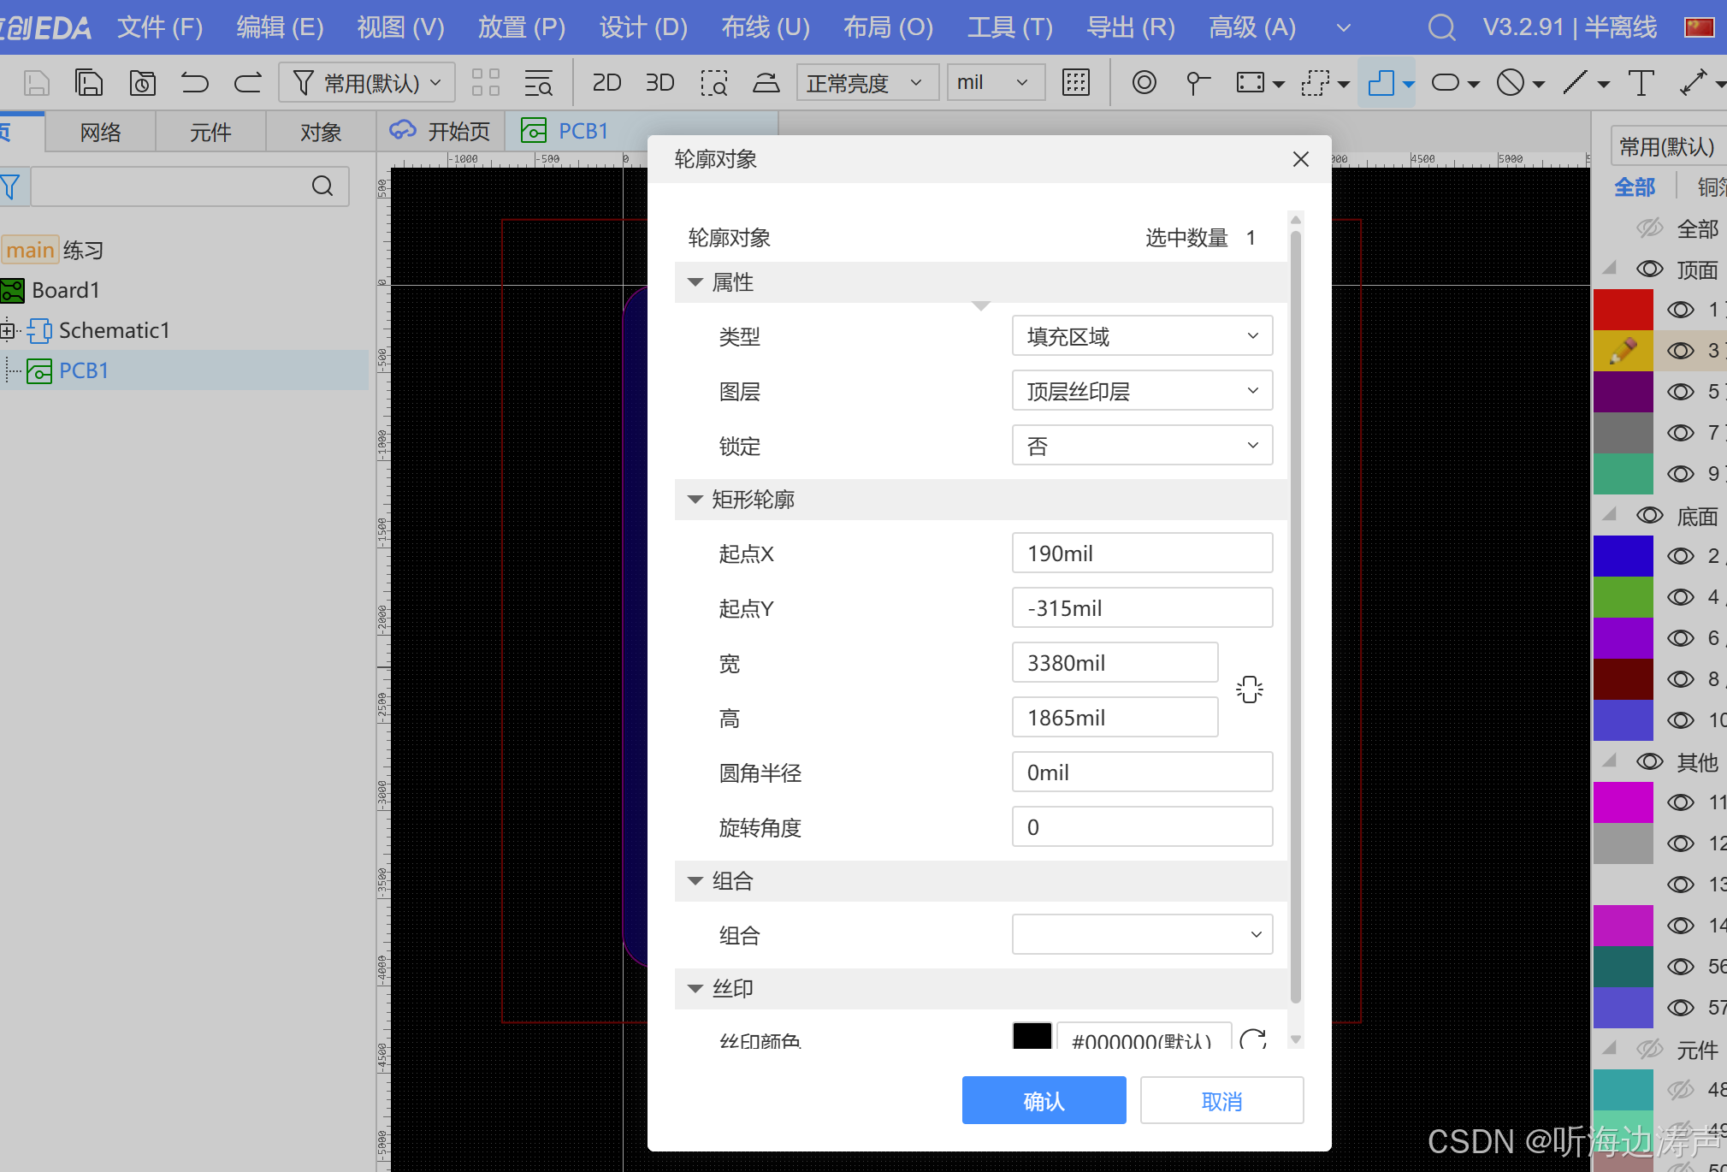Expand the Schematic1 tree node

coord(7,330)
